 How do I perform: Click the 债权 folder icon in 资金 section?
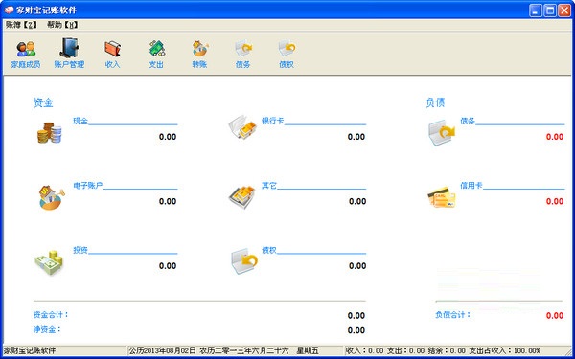click(x=244, y=261)
